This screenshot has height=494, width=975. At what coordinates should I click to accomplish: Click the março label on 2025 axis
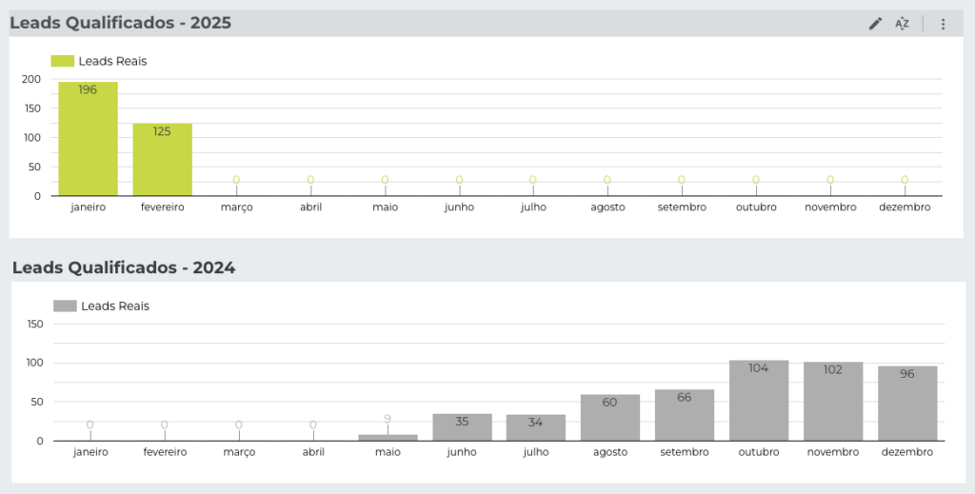tap(236, 207)
